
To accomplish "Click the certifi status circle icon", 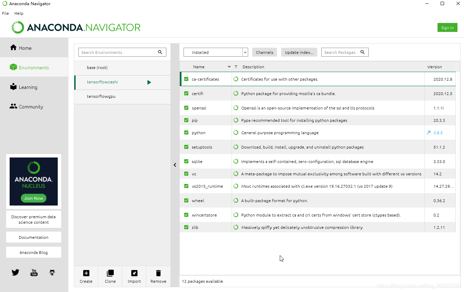I will [236, 94].
